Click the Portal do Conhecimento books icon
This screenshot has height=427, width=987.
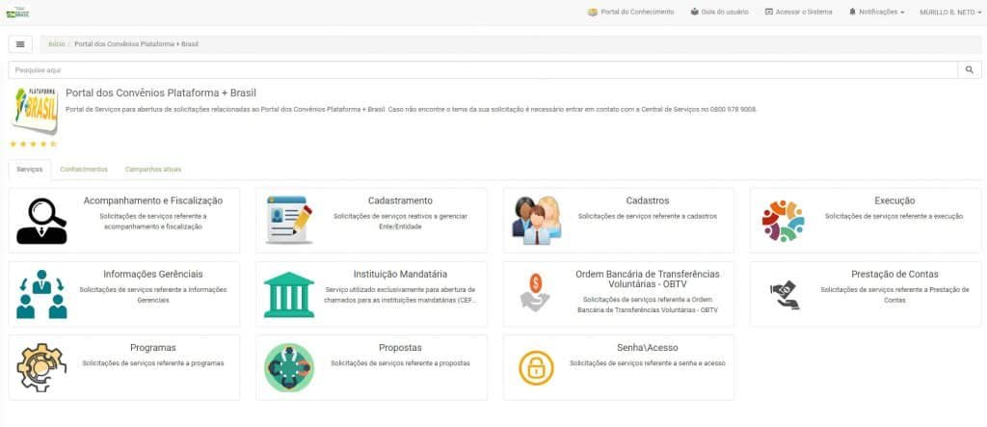tap(593, 12)
